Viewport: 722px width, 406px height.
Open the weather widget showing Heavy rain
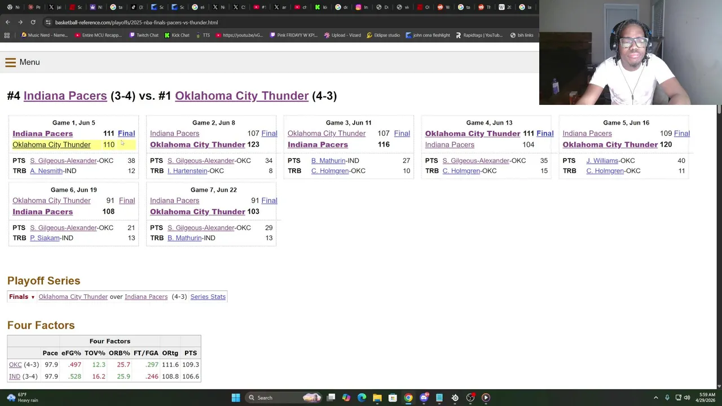pos(21,398)
